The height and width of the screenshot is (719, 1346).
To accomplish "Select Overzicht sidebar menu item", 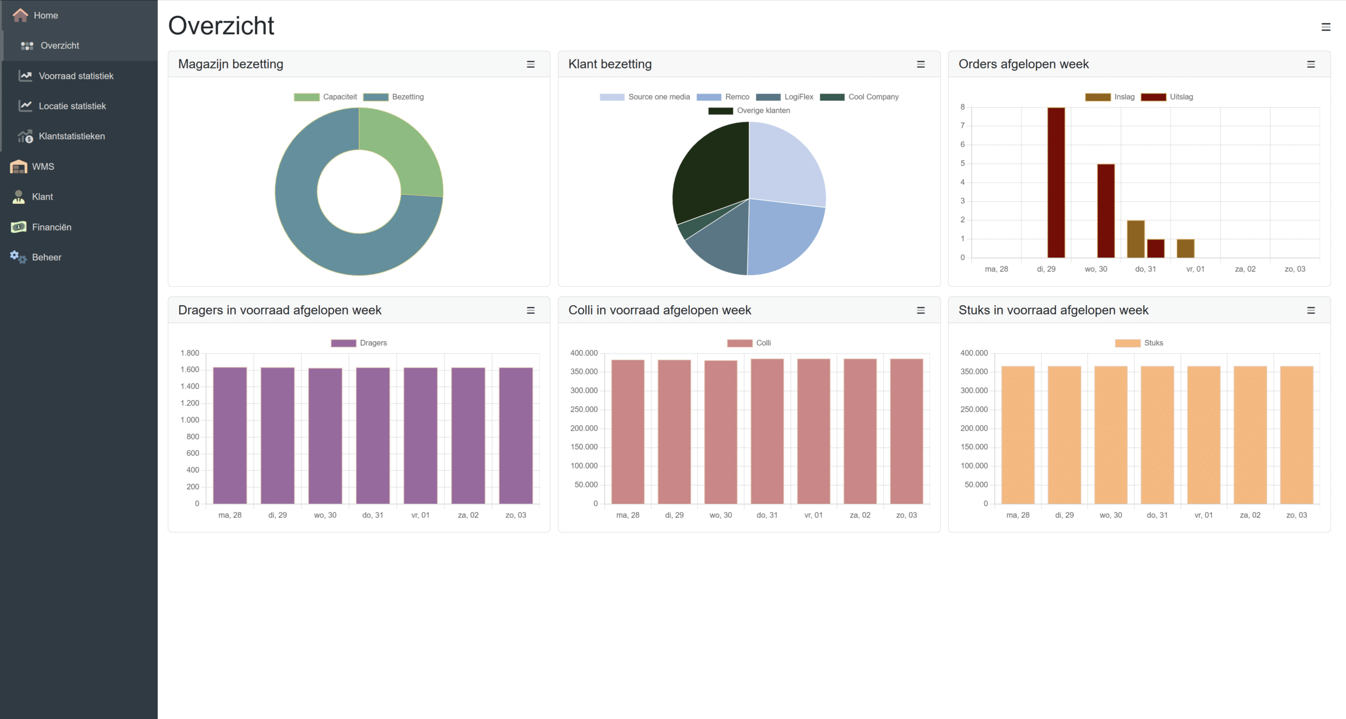I will [x=60, y=46].
